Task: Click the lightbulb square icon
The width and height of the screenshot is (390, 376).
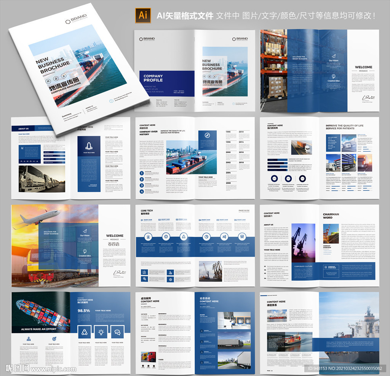Action: coord(101,332)
